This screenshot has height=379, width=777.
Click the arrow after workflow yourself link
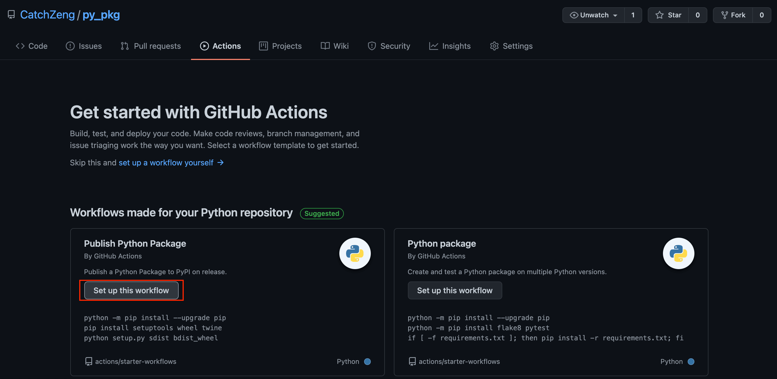[221, 163]
